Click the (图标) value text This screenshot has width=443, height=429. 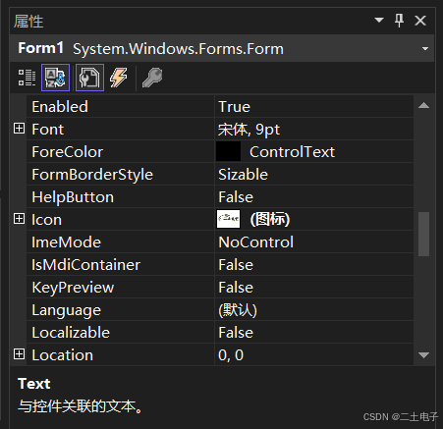click(x=270, y=219)
